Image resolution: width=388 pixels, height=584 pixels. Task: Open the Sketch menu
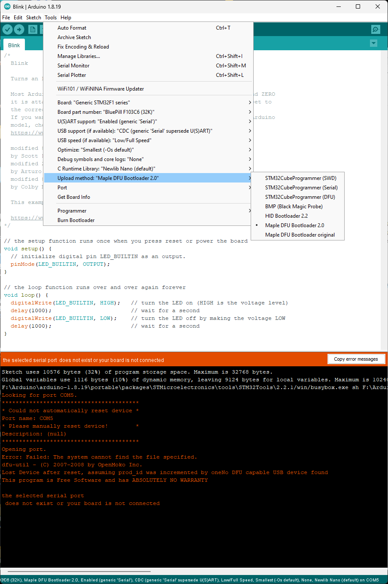pos(33,18)
